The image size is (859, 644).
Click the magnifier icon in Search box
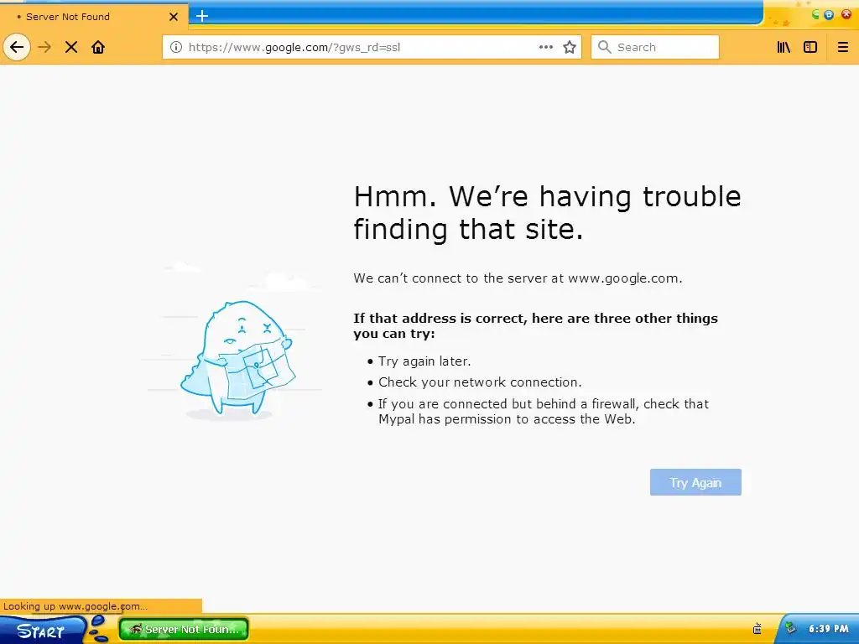(604, 47)
